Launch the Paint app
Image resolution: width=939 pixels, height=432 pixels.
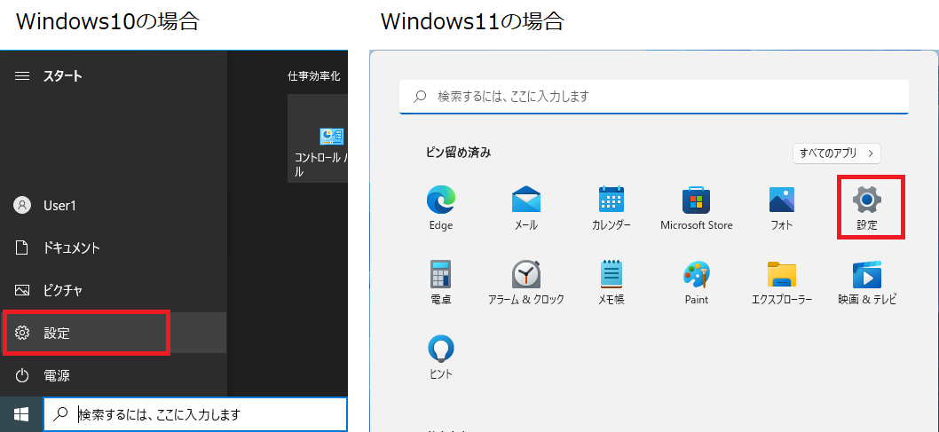[697, 282]
